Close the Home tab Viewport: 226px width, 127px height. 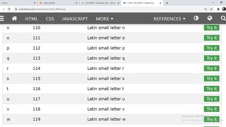tap(35, 3)
